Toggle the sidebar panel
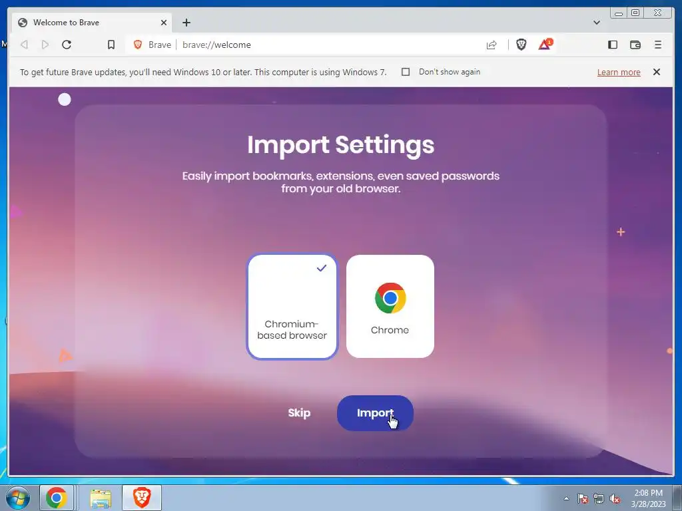Image resolution: width=682 pixels, height=511 pixels. 613,45
